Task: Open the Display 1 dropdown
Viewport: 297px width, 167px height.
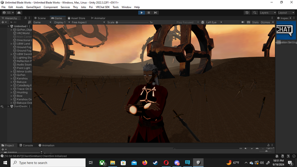Action: (62, 22)
